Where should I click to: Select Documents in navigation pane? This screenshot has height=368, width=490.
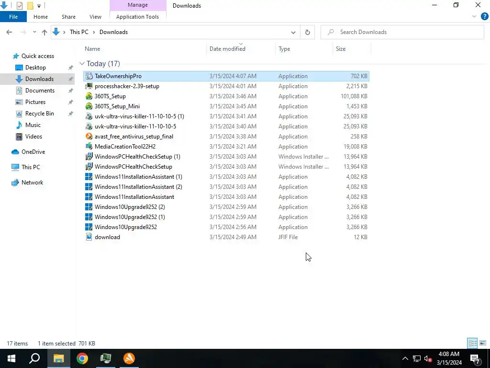[40, 91]
